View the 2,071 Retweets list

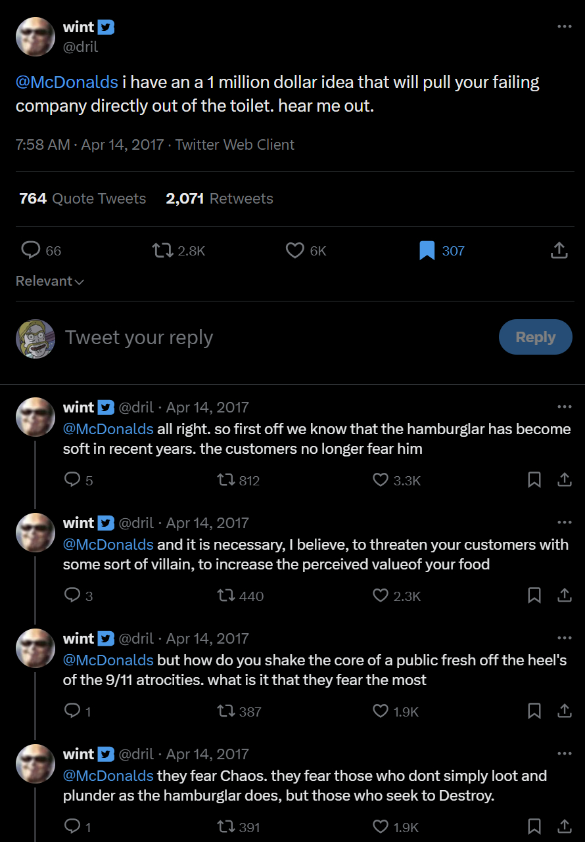click(220, 198)
